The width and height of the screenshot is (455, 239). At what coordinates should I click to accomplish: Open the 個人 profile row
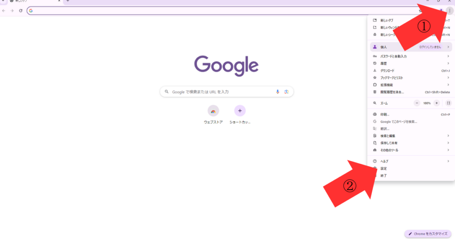411,47
